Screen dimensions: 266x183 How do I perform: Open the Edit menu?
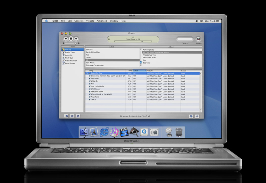[x=70, y=21]
